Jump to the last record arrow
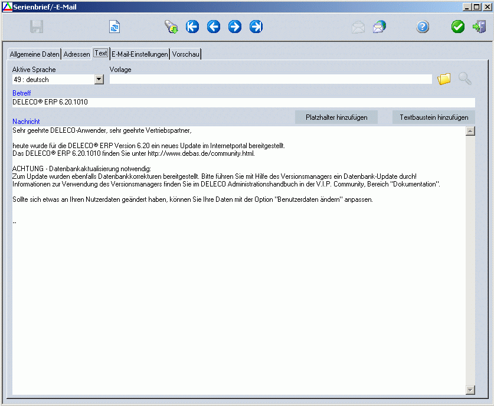The width and height of the screenshot is (494, 406). [256, 27]
